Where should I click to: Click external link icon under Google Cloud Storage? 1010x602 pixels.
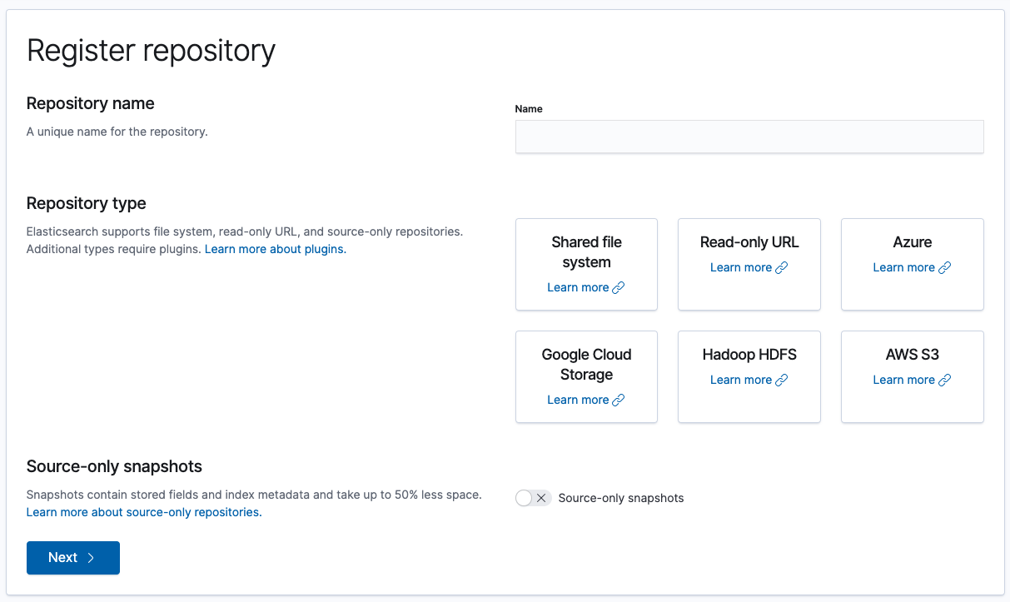tap(619, 401)
